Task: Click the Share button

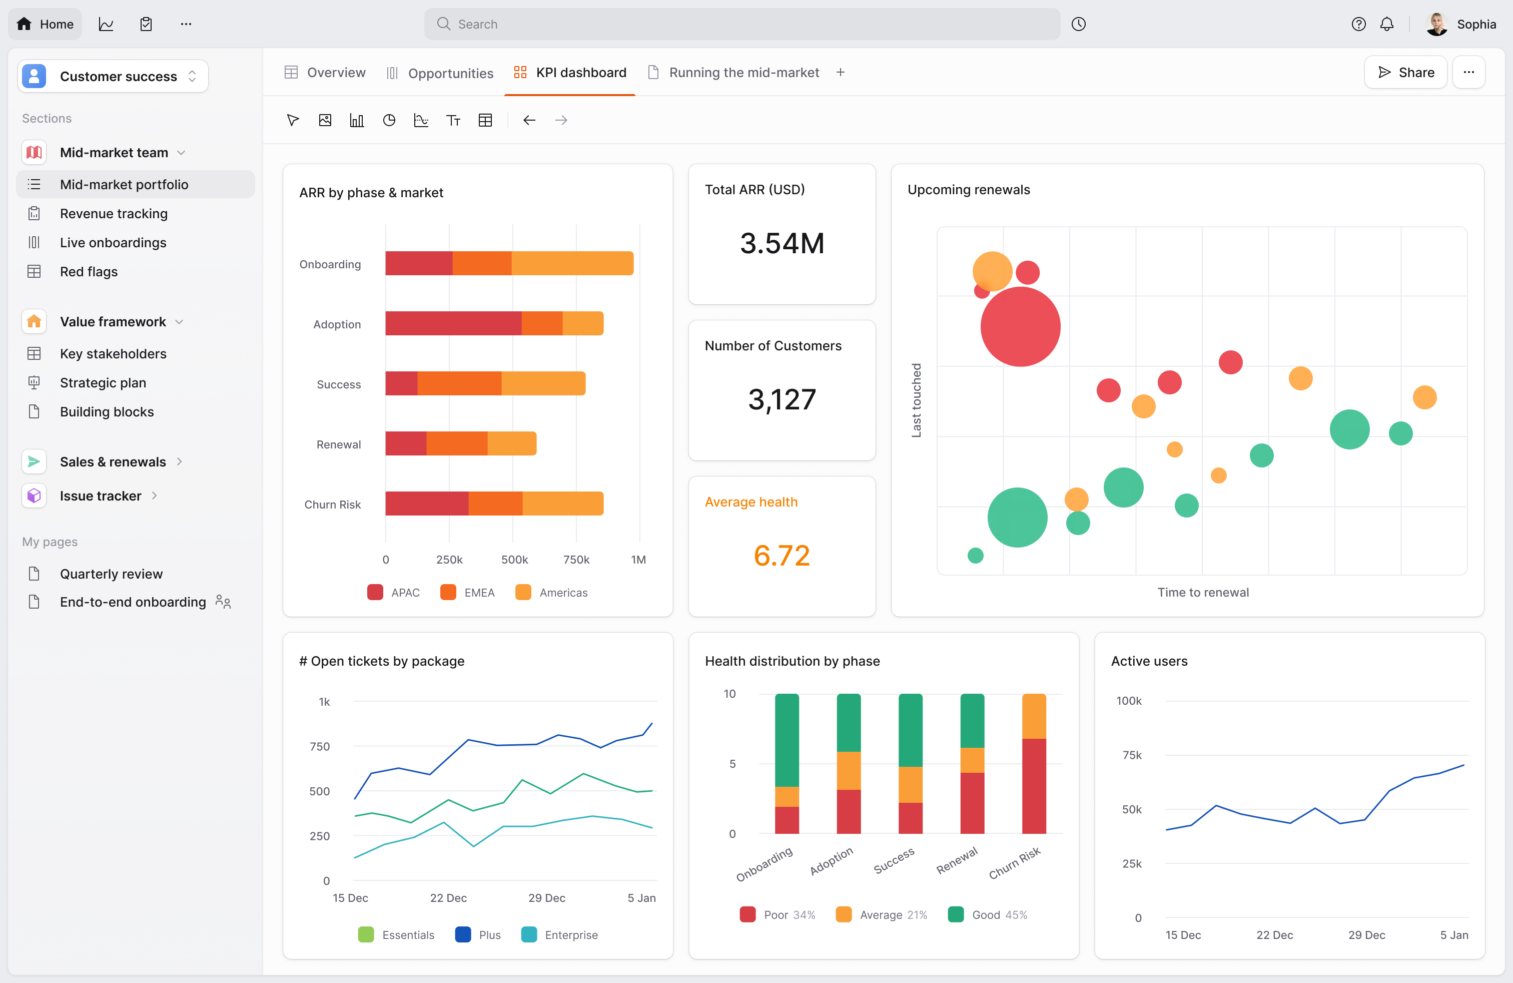Action: [1405, 73]
